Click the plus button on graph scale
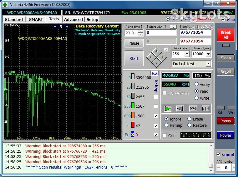Screen dimensions: 238x177 (x=67, y=27)
